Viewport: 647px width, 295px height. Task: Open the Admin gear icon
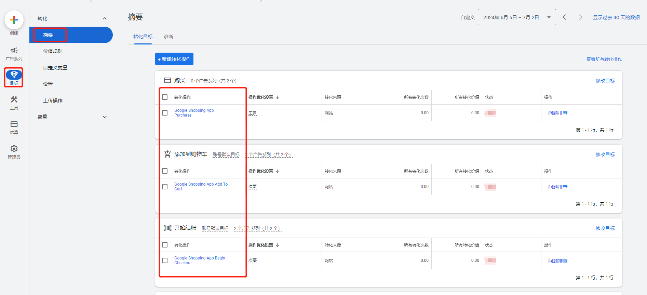tap(14, 149)
